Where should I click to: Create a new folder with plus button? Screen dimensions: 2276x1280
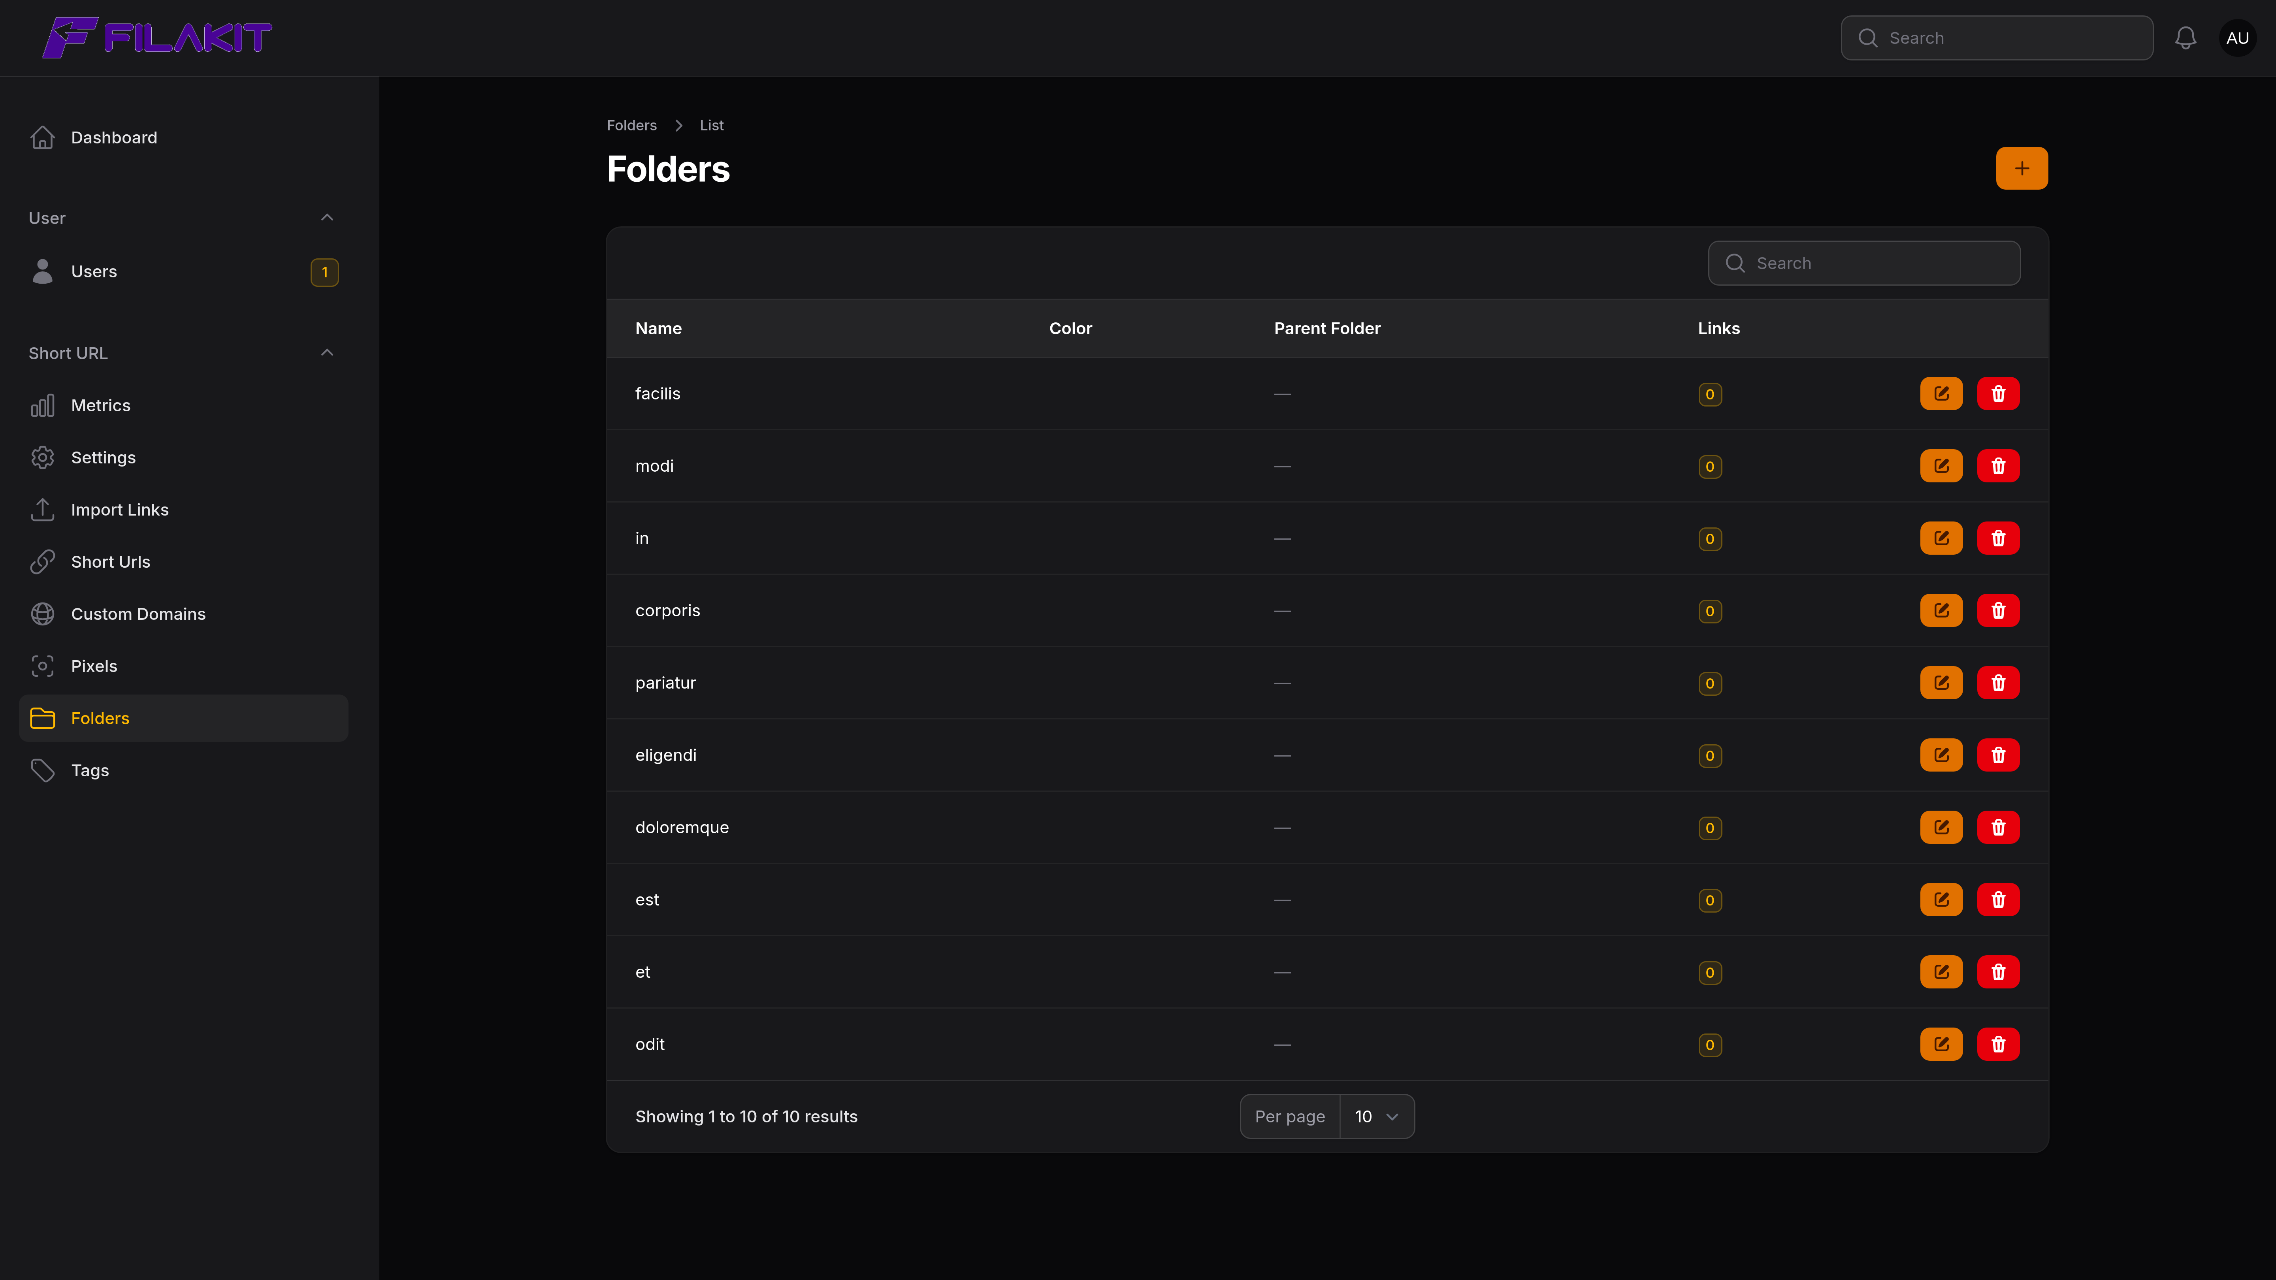point(2022,168)
